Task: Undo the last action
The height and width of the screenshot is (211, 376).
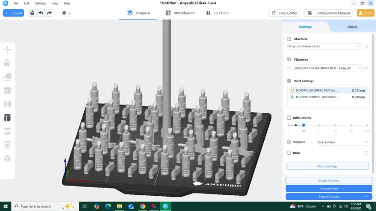Action: tap(41, 13)
